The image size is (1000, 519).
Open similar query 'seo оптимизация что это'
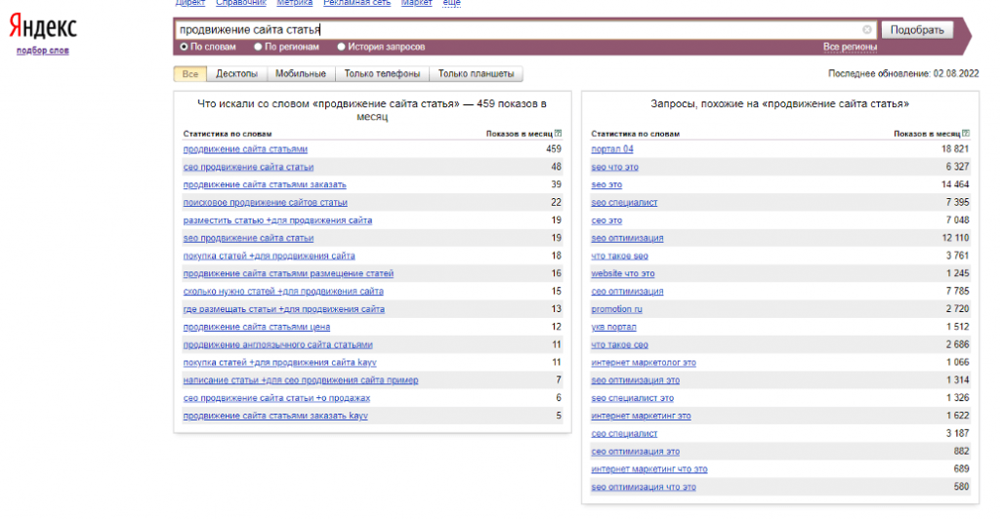644,487
